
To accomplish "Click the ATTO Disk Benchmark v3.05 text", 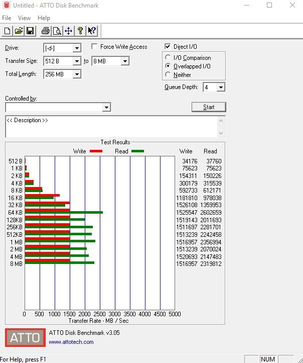I will [x=84, y=333].
